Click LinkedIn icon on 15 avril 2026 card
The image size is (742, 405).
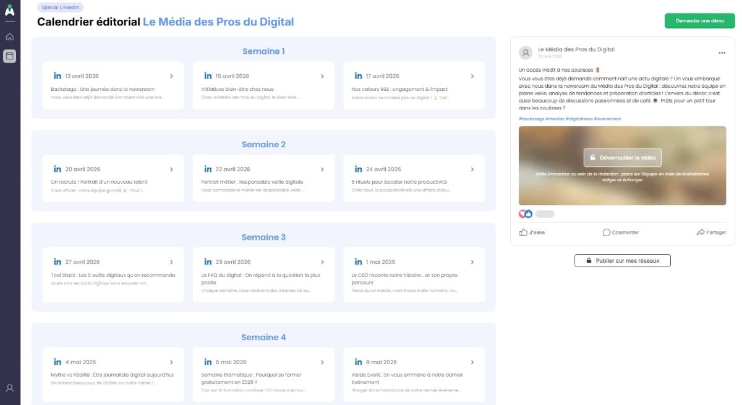[x=208, y=76]
